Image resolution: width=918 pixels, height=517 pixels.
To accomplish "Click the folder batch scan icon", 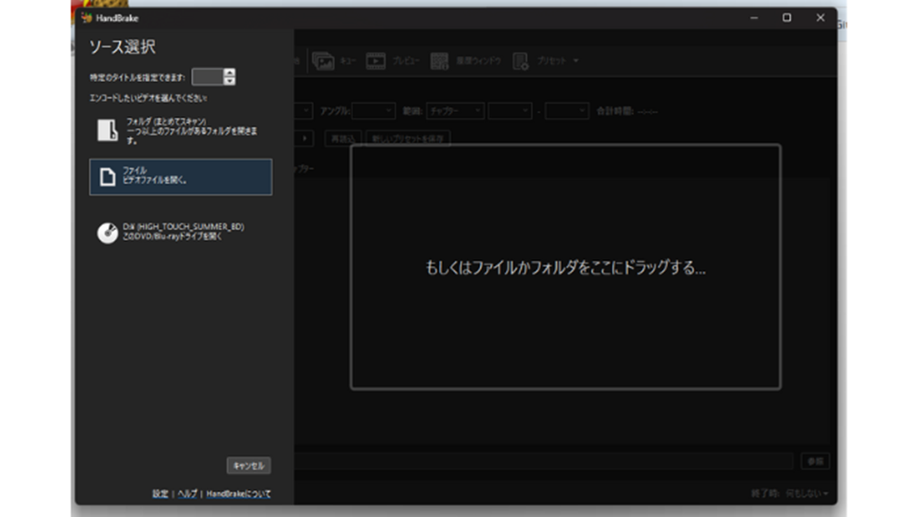I will pyautogui.click(x=107, y=130).
